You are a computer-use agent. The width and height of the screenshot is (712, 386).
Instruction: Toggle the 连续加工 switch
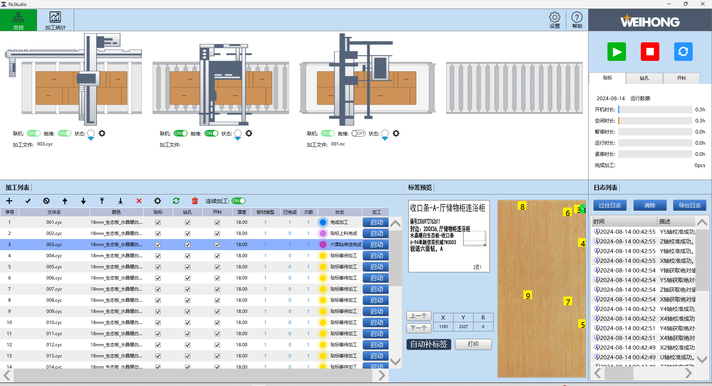click(x=238, y=201)
